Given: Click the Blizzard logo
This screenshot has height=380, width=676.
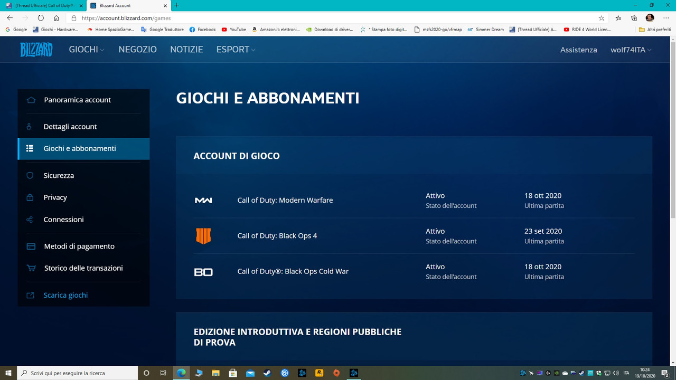Looking at the screenshot, I should point(36,50).
